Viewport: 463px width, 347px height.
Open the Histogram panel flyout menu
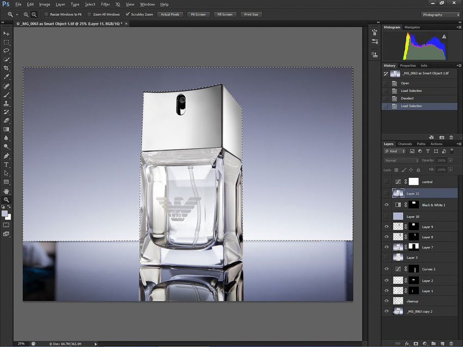459,27
